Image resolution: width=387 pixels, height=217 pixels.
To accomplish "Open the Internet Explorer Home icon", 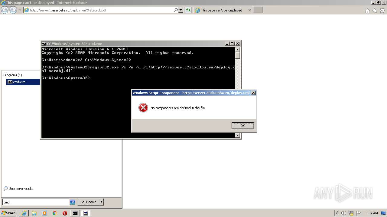I will 367,11.
